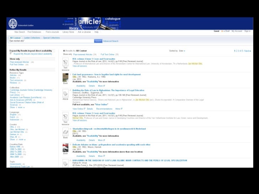259x194 pixels.
Task: Click article icon for Bargaining in the Shadow result
Action: pos(65,163)
